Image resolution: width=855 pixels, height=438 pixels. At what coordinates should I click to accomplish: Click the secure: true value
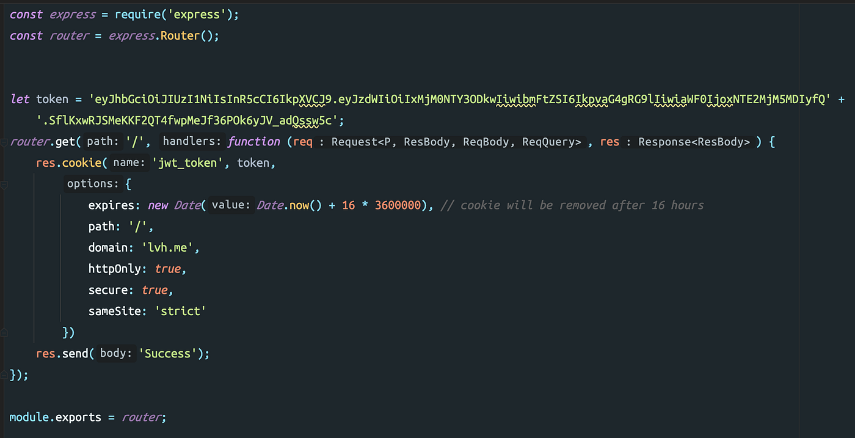[x=156, y=290]
